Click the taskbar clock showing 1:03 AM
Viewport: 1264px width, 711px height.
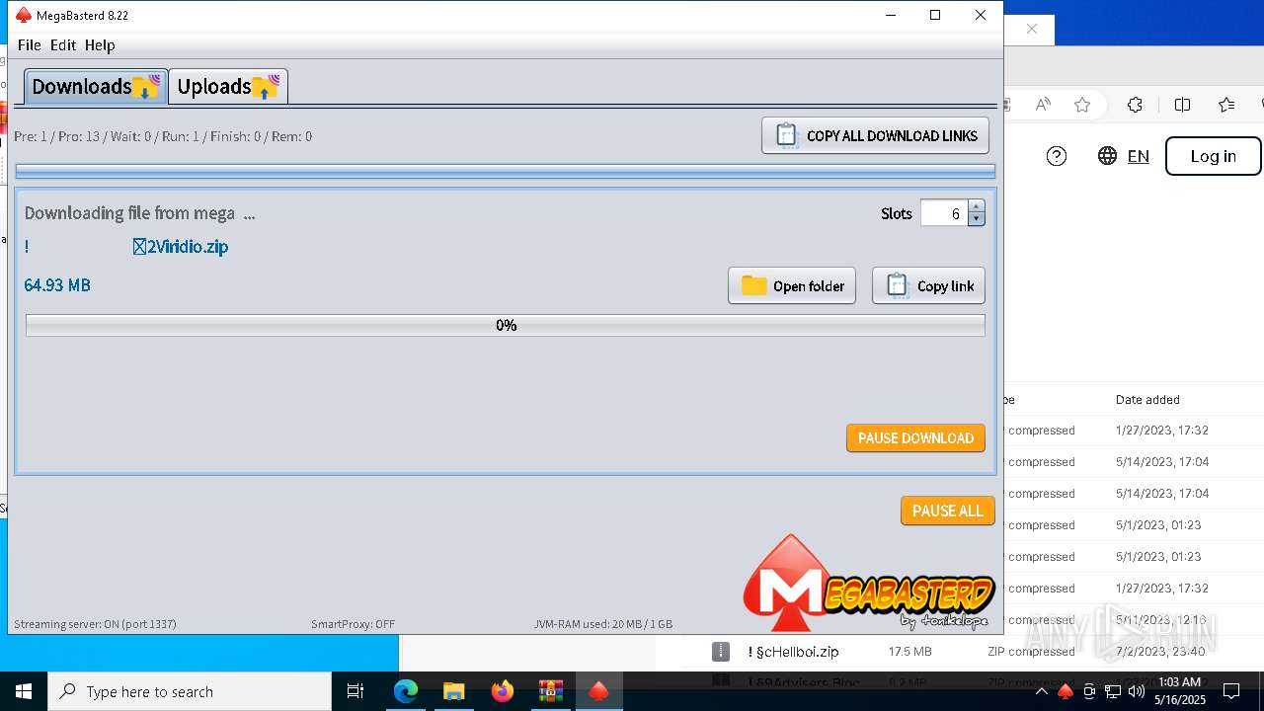click(x=1180, y=691)
